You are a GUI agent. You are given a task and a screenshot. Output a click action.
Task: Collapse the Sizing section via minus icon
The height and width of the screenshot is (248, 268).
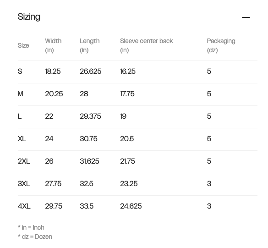click(246, 17)
